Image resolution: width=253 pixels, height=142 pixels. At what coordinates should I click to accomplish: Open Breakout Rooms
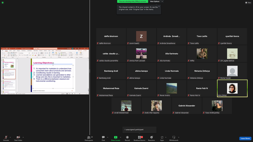(140, 138)
